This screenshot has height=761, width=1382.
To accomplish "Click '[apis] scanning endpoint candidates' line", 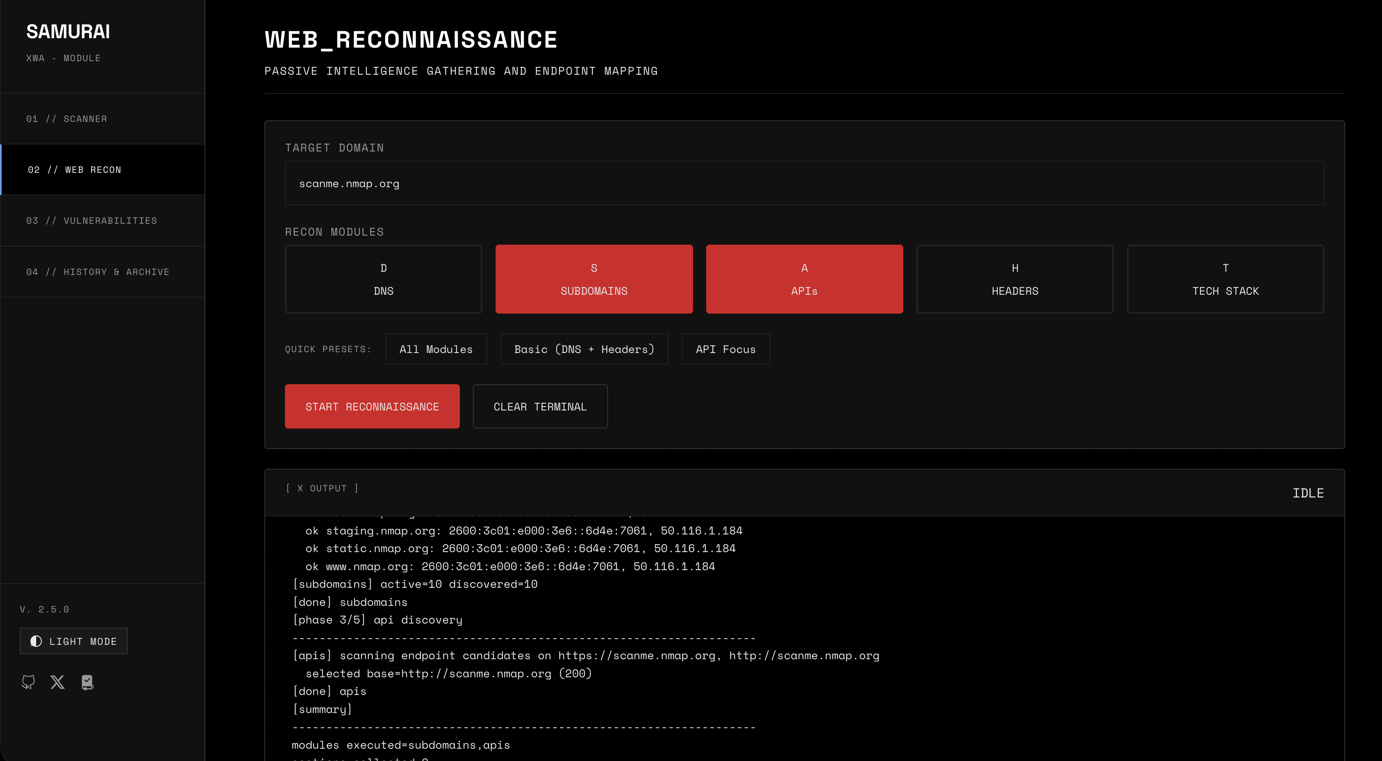I will (586, 656).
